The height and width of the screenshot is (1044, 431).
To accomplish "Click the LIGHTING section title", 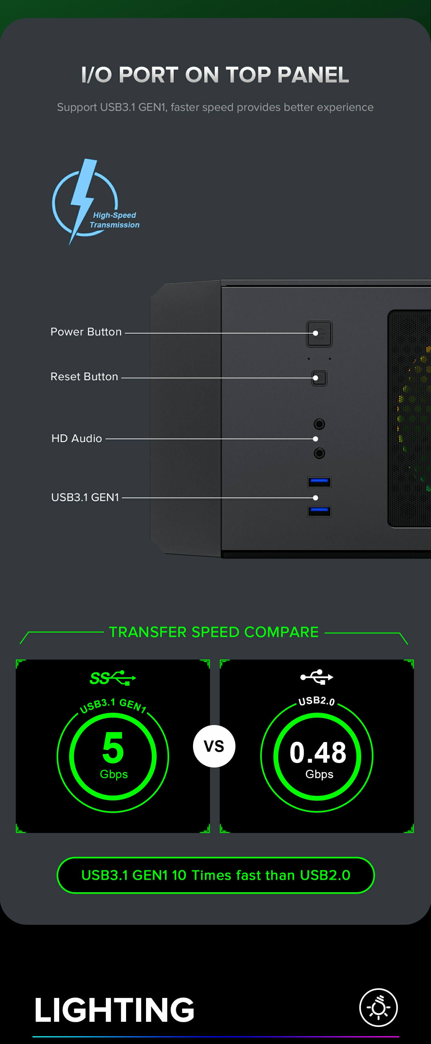I will pos(115,1010).
